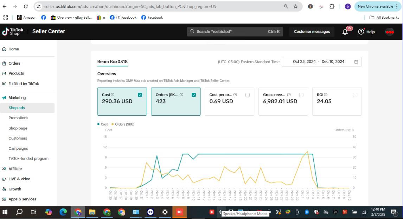Image resolution: width=403 pixels, height=219 pixels.
Task: Open File Explorer from the taskbar
Action: pyautogui.click(x=92, y=212)
